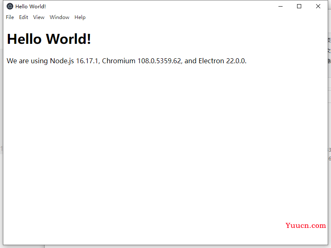Open the Help menu

pyautogui.click(x=80, y=17)
